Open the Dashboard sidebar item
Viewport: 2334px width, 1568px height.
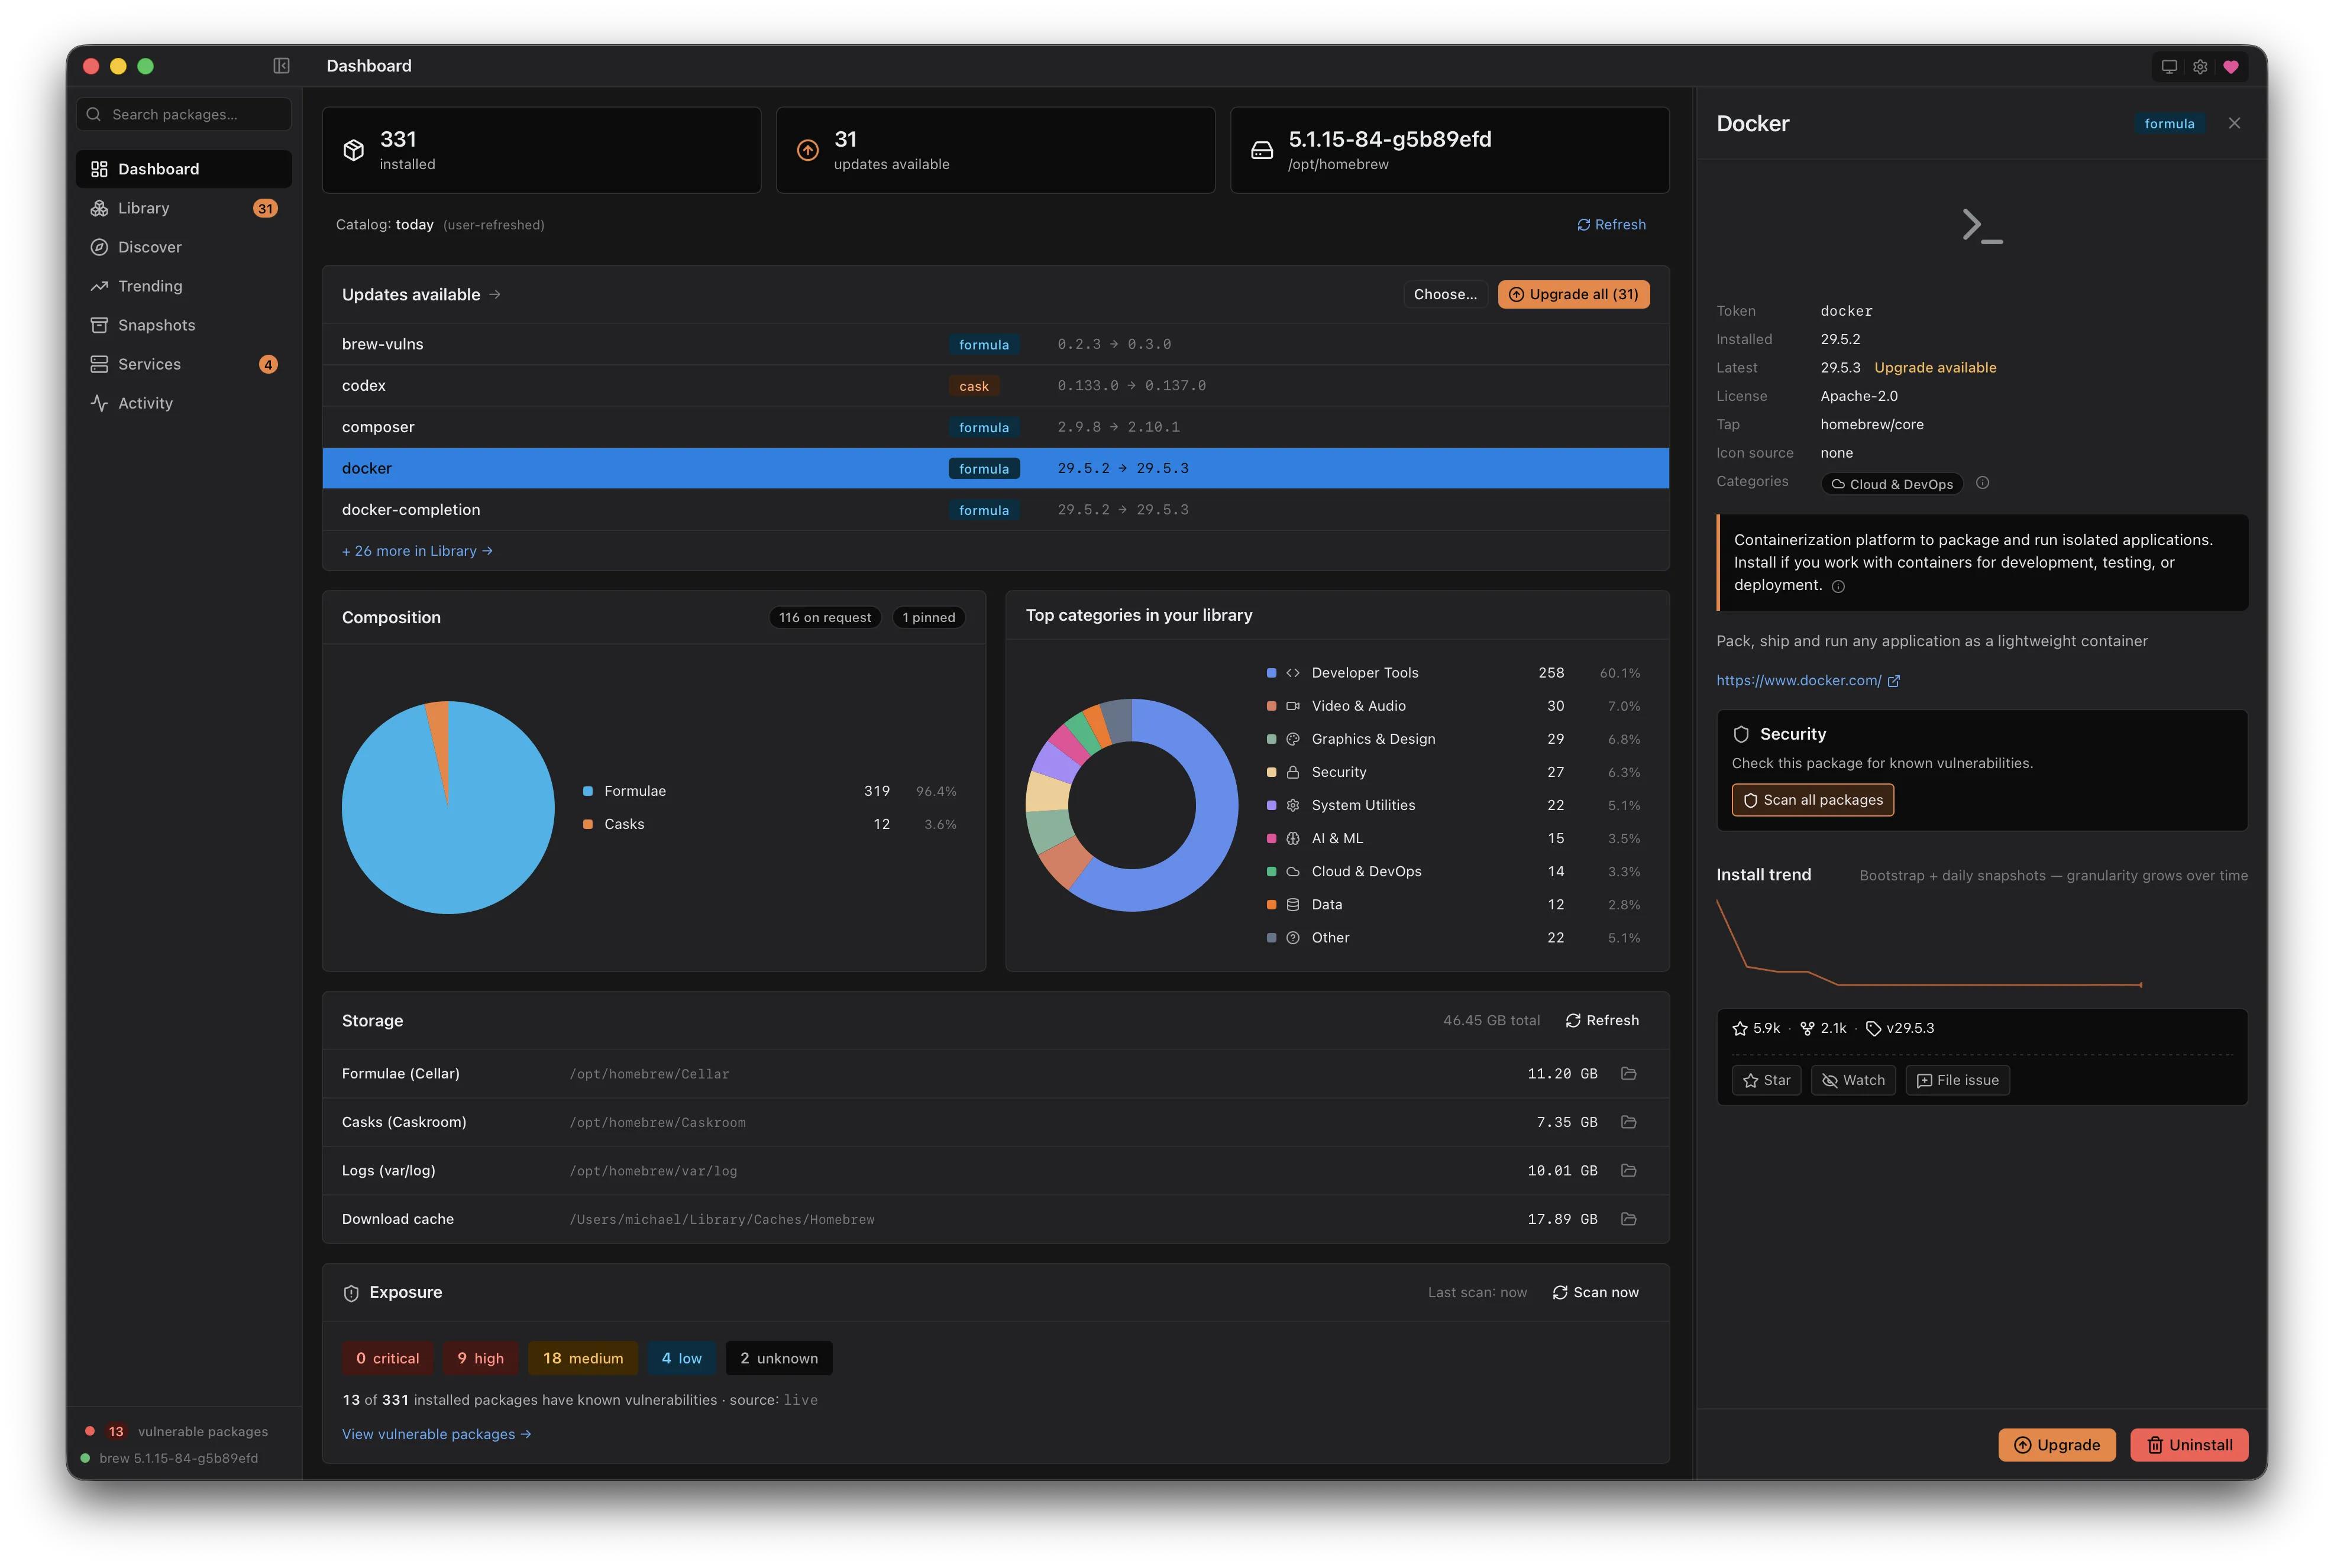(184, 169)
